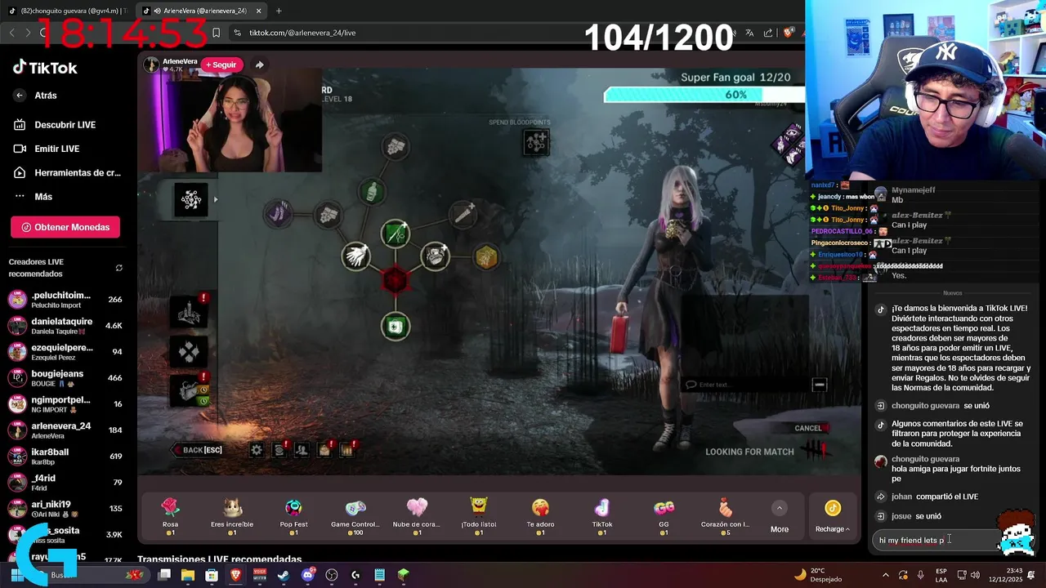Send the Pop Fest gift

pos(293,517)
